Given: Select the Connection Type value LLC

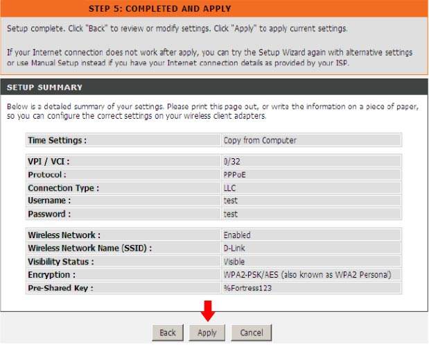Looking at the screenshot, I should click(x=230, y=188).
